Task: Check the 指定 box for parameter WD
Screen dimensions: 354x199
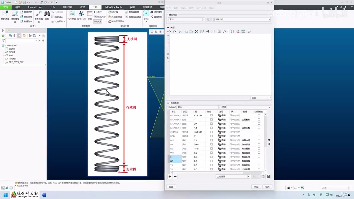Action: (x=212, y=153)
